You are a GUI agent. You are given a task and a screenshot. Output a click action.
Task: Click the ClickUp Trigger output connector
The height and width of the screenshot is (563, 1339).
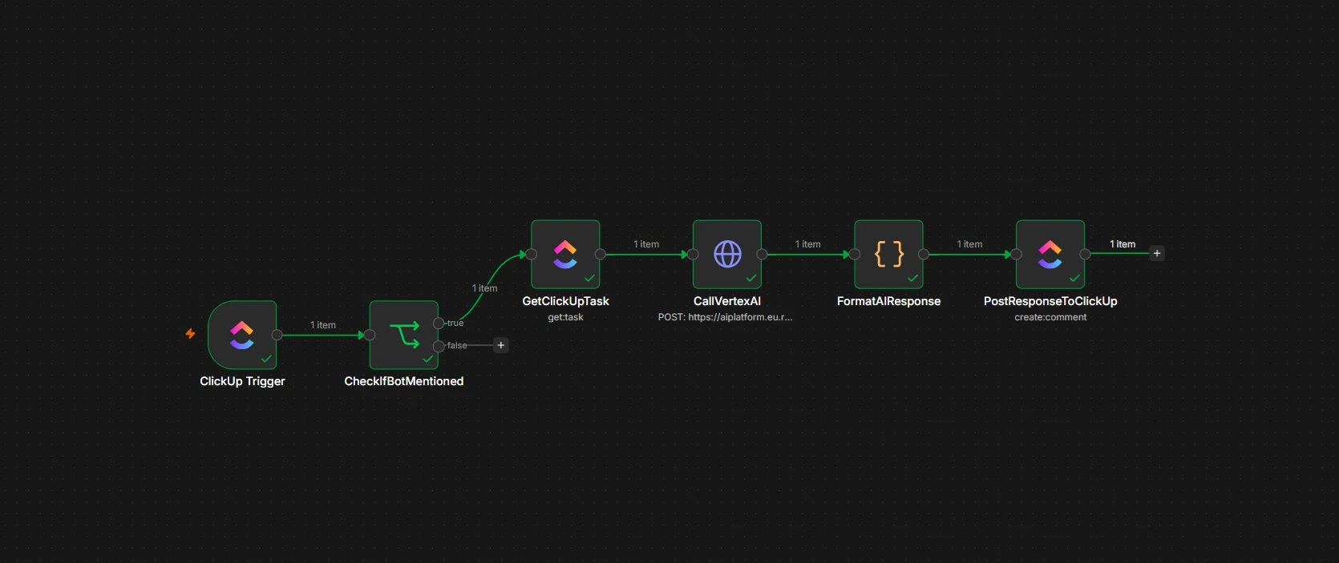(x=277, y=335)
